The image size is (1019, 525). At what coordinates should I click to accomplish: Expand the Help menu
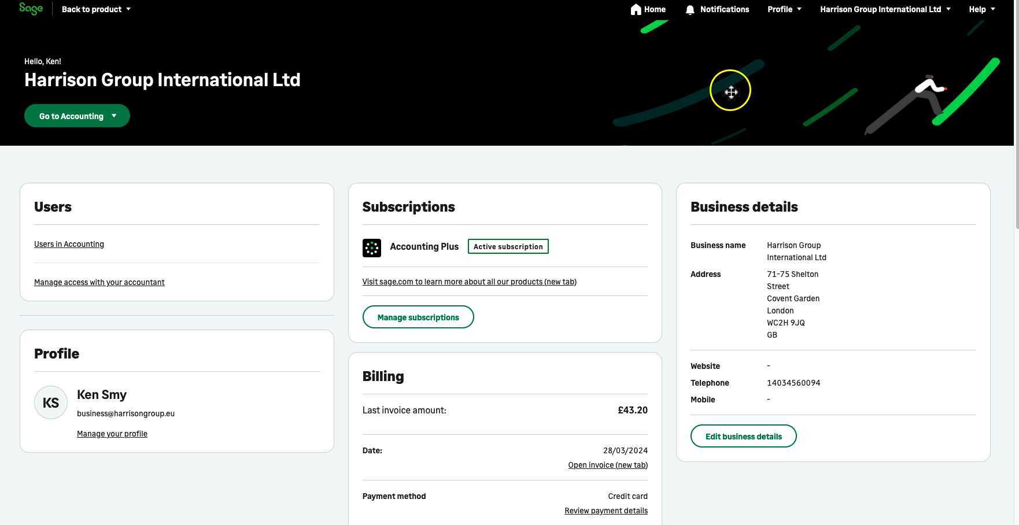982,9
